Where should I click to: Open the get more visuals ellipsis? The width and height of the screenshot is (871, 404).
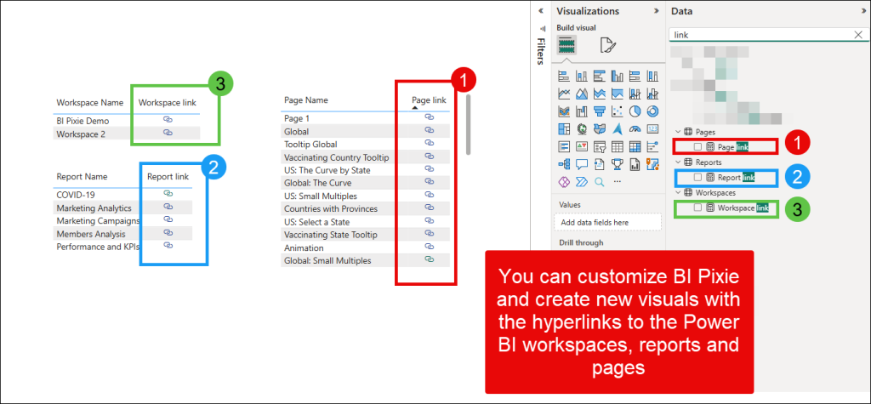coord(618,181)
